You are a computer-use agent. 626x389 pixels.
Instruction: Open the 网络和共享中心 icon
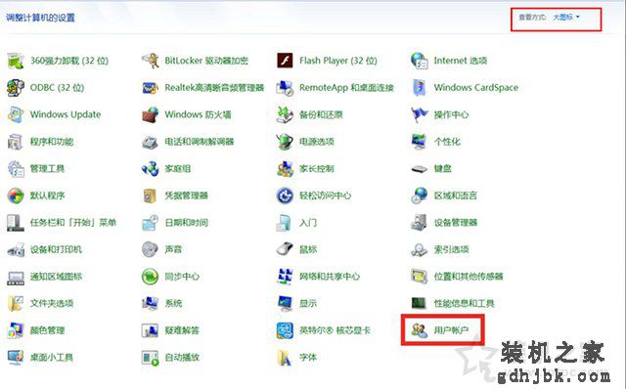click(x=285, y=277)
